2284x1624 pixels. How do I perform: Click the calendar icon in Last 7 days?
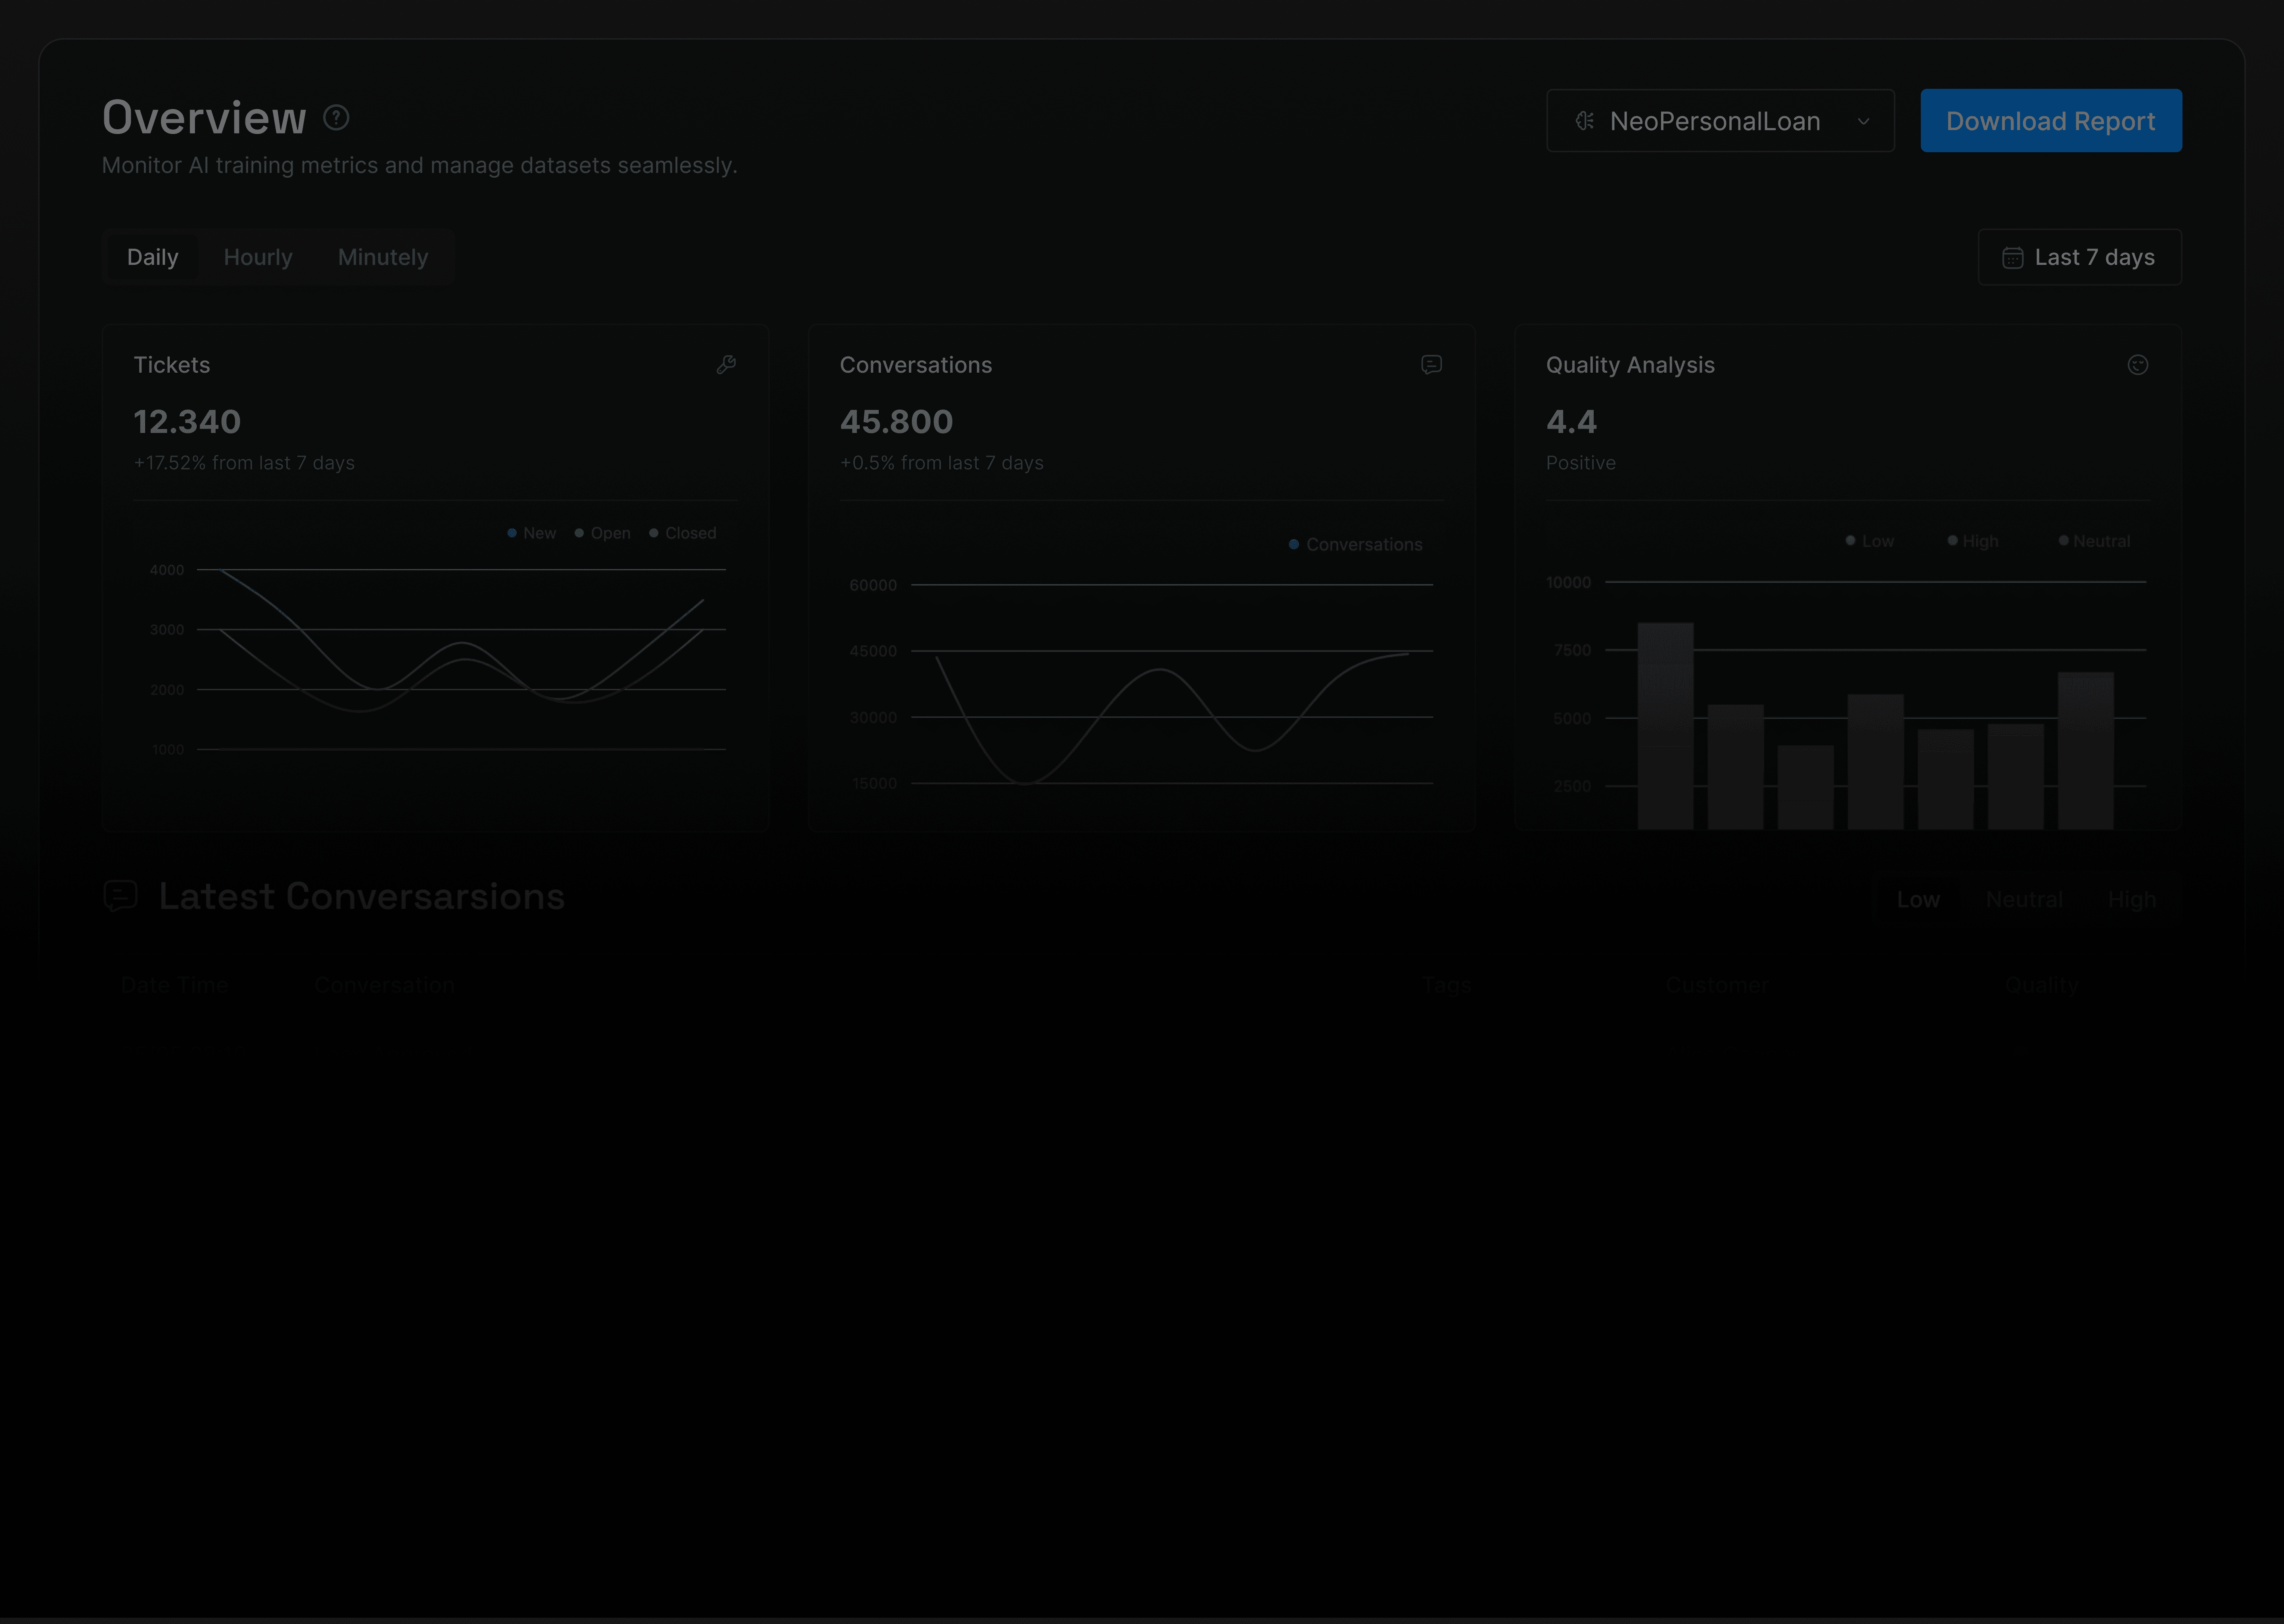pyautogui.click(x=2013, y=258)
